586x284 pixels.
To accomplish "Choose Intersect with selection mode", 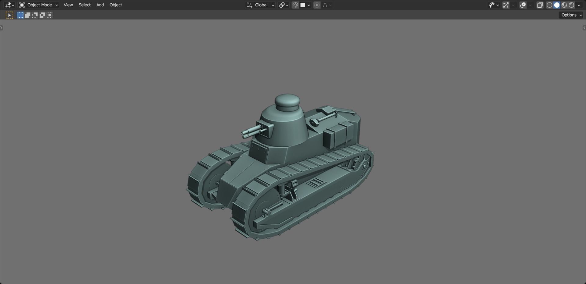I will [49, 15].
